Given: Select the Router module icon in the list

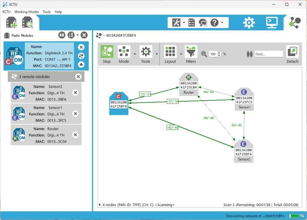Looking at the screenshot, I should point(19,135).
